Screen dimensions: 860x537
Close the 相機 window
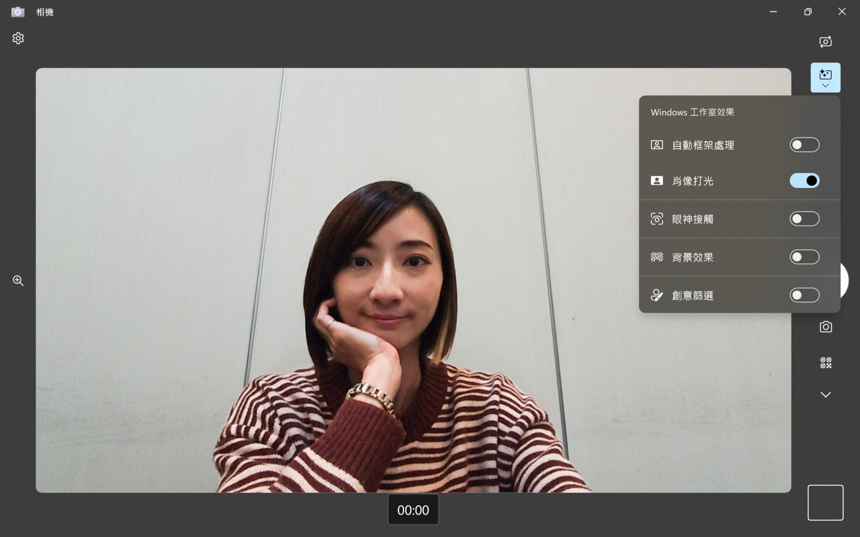pyautogui.click(x=842, y=12)
